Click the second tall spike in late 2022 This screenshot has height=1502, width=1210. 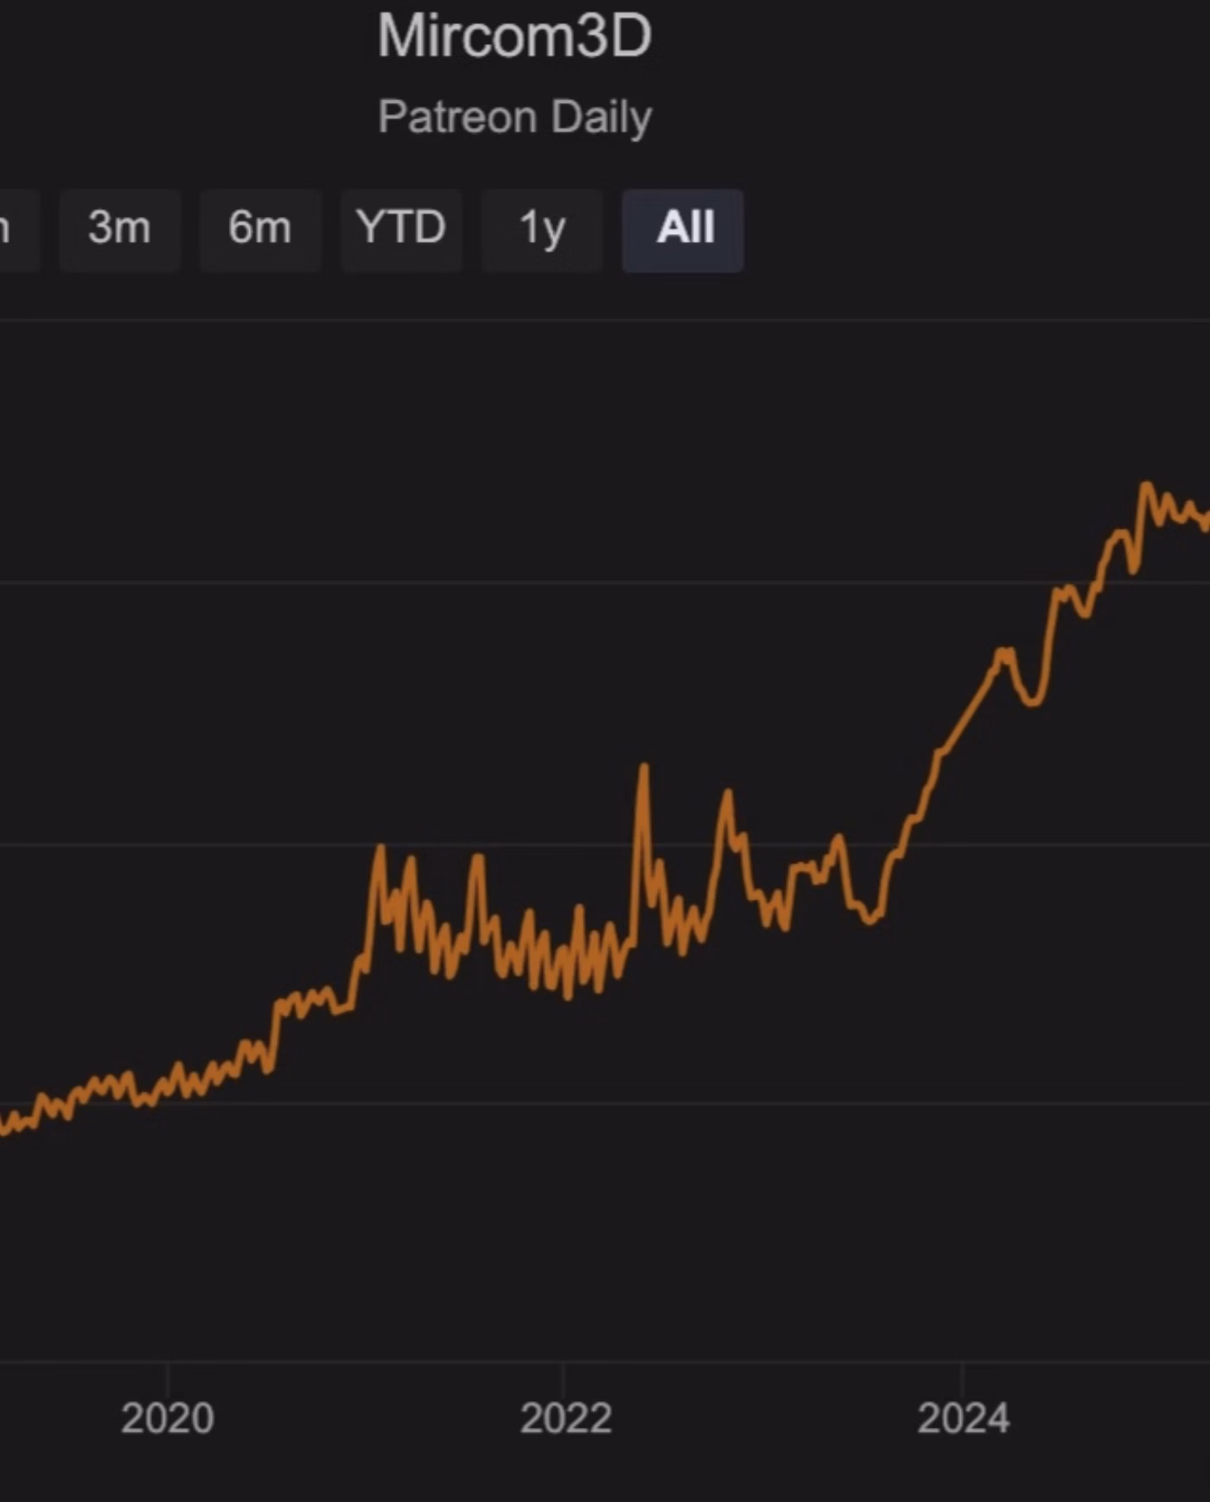point(728,793)
